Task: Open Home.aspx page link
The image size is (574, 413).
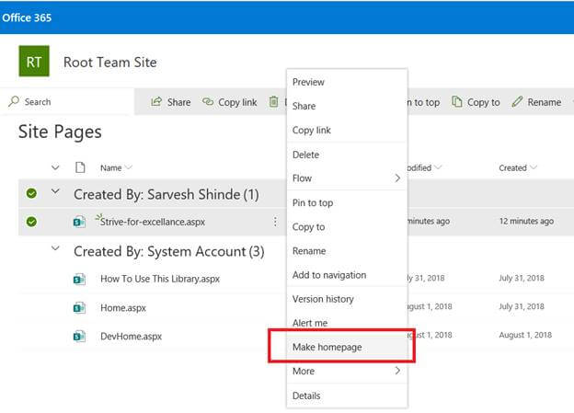Action: point(123,308)
